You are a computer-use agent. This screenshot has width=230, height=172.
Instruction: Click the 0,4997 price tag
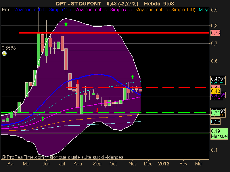(218, 79)
